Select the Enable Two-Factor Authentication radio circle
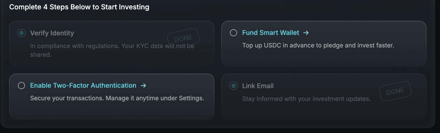The height and width of the screenshot is (133, 440). click(21, 85)
